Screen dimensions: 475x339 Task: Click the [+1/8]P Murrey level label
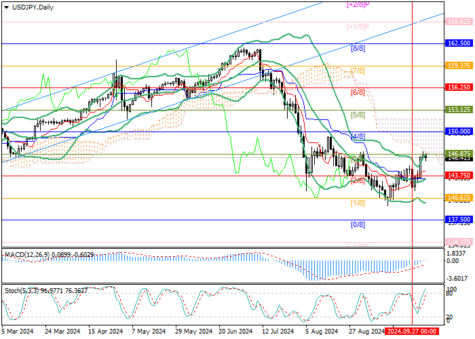358,26
